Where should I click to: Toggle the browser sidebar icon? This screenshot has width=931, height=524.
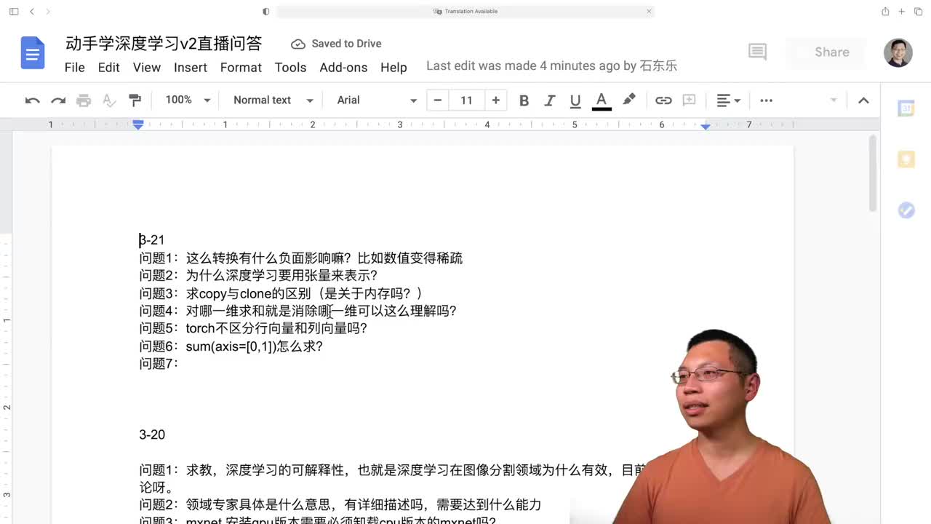click(14, 12)
